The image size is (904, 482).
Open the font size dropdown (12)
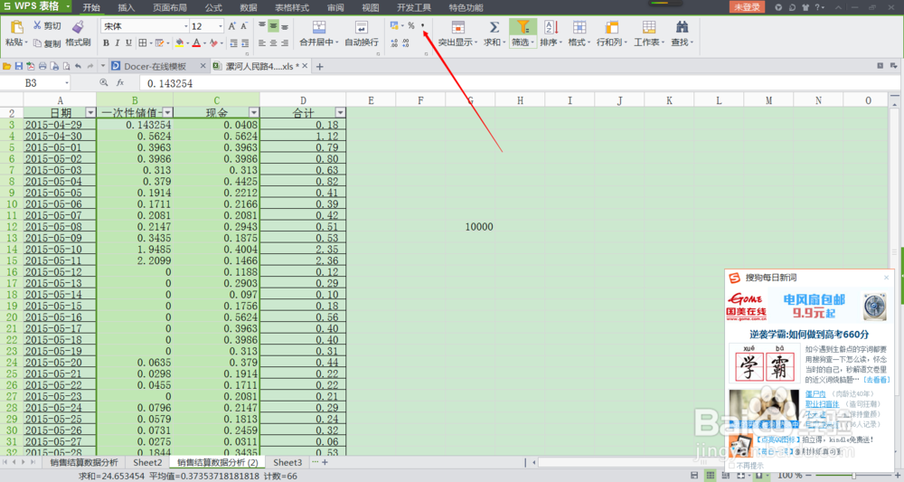[221, 26]
